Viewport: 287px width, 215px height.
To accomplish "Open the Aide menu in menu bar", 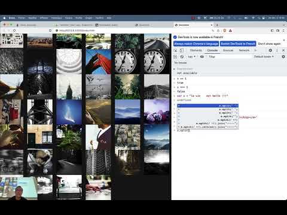I will coord(109,18).
